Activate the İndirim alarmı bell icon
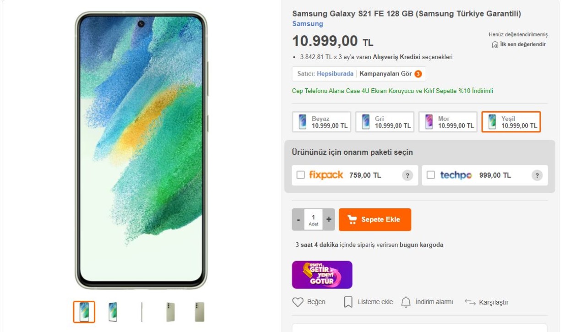Screen dimensions: 586x332 (406, 302)
